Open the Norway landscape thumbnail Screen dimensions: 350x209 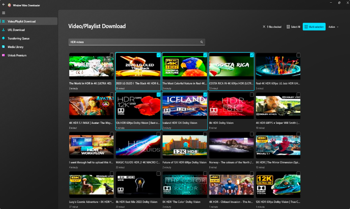click(231, 145)
